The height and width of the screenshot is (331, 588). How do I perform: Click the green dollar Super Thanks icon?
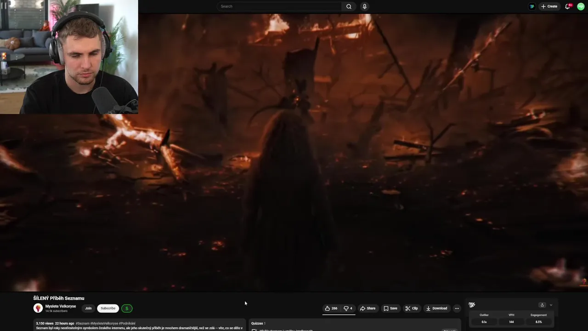tap(127, 308)
